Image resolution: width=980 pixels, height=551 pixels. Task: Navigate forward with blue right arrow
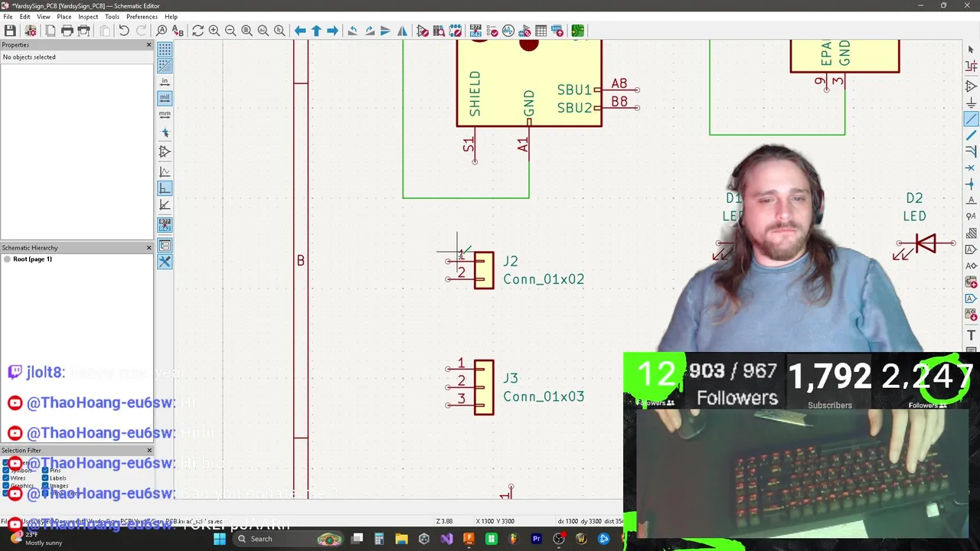coord(332,31)
